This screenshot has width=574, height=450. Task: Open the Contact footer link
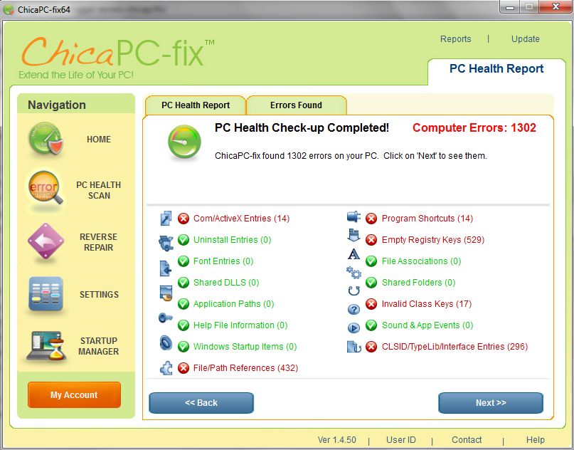tap(467, 440)
